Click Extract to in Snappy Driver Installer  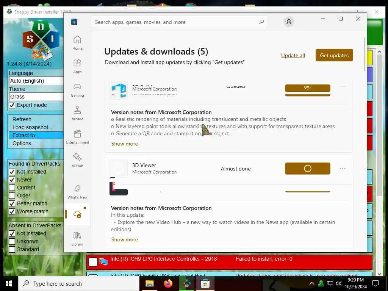pyautogui.click(x=36, y=135)
